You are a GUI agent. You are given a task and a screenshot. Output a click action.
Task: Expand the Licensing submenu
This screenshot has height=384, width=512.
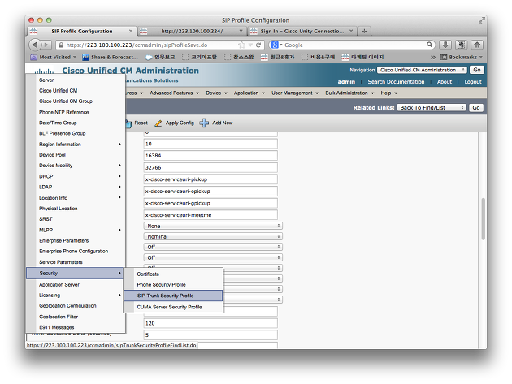click(x=76, y=296)
